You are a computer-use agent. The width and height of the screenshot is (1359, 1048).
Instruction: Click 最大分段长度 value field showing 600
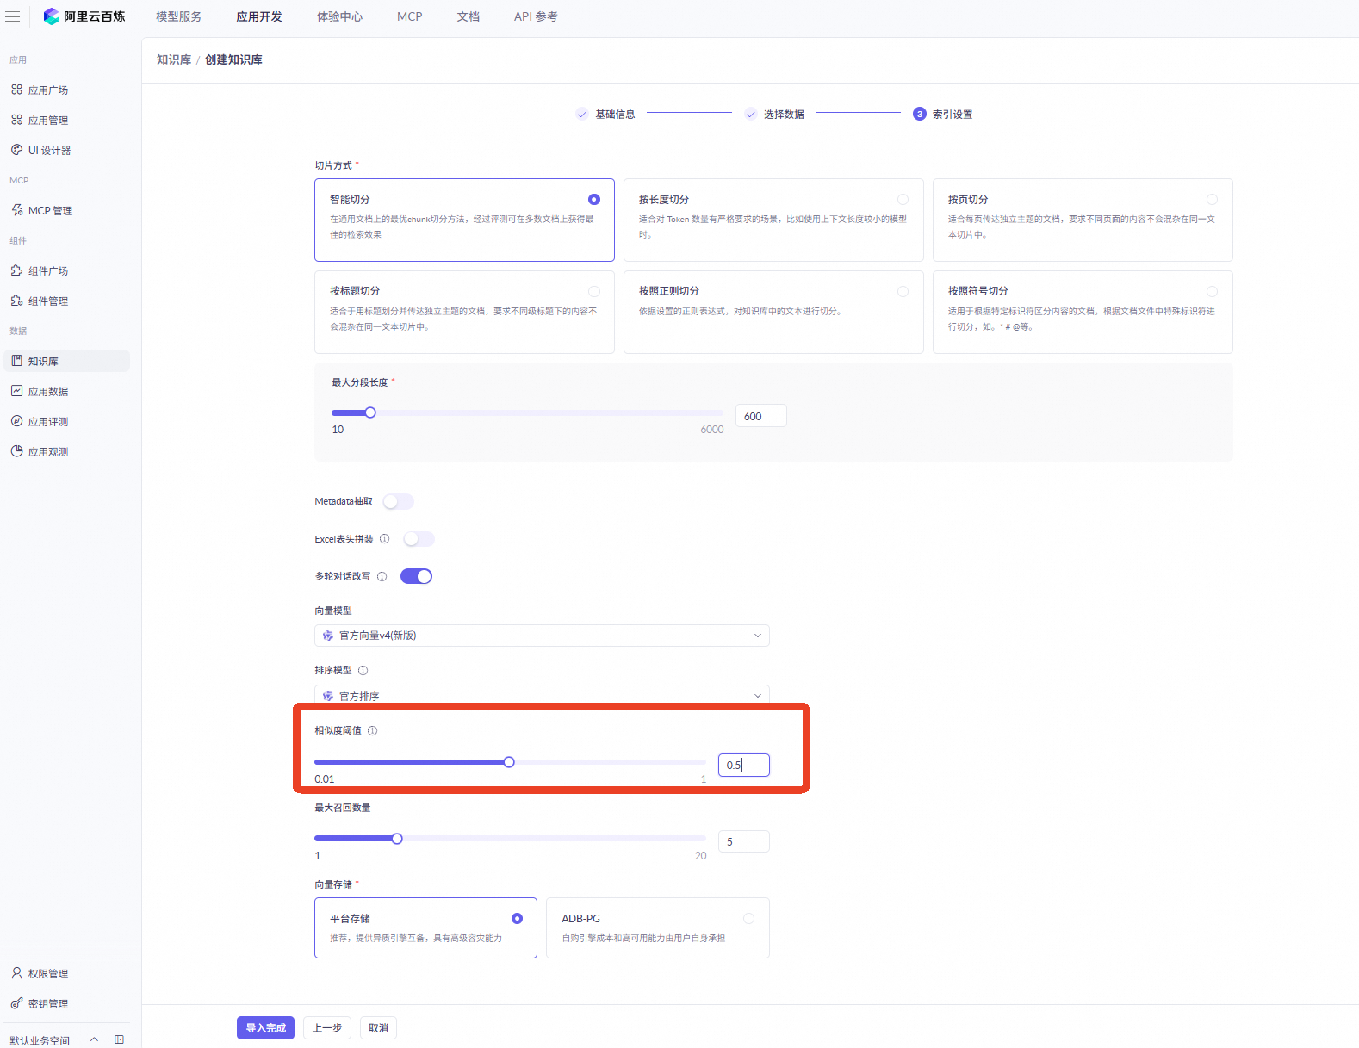(x=761, y=416)
